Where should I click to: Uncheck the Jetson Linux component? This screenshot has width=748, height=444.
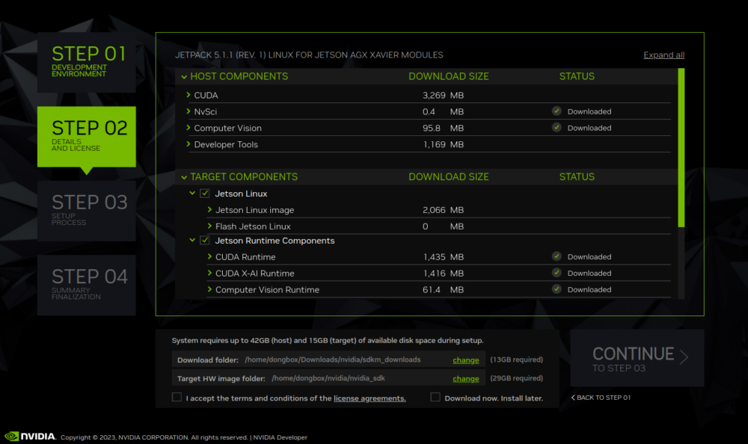[x=204, y=193]
